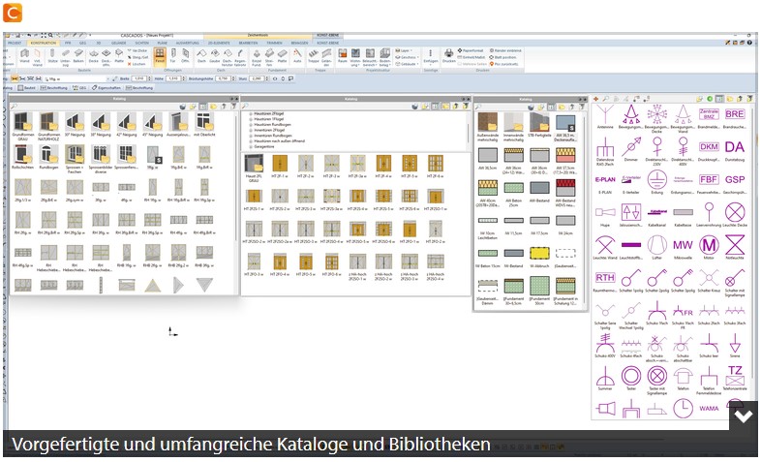761x462 pixels.
Task: Insert the Leuchte Decke symbol
Action: pos(735,215)
